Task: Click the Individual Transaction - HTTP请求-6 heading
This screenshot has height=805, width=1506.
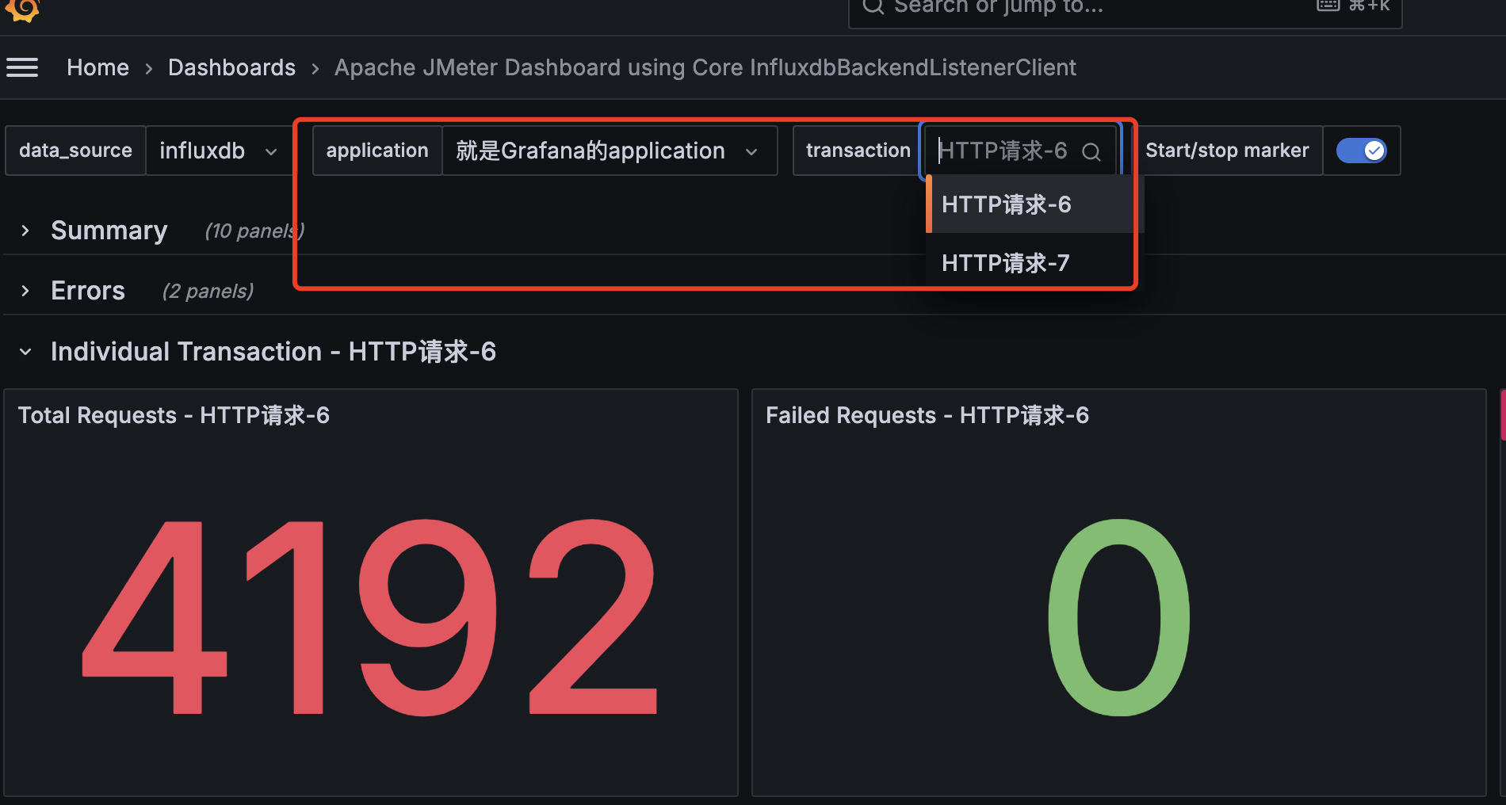Action: 273,352
